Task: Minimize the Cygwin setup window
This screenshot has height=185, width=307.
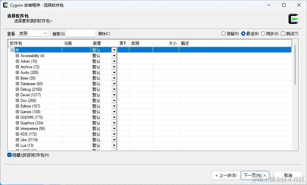Action: [269, 5]
